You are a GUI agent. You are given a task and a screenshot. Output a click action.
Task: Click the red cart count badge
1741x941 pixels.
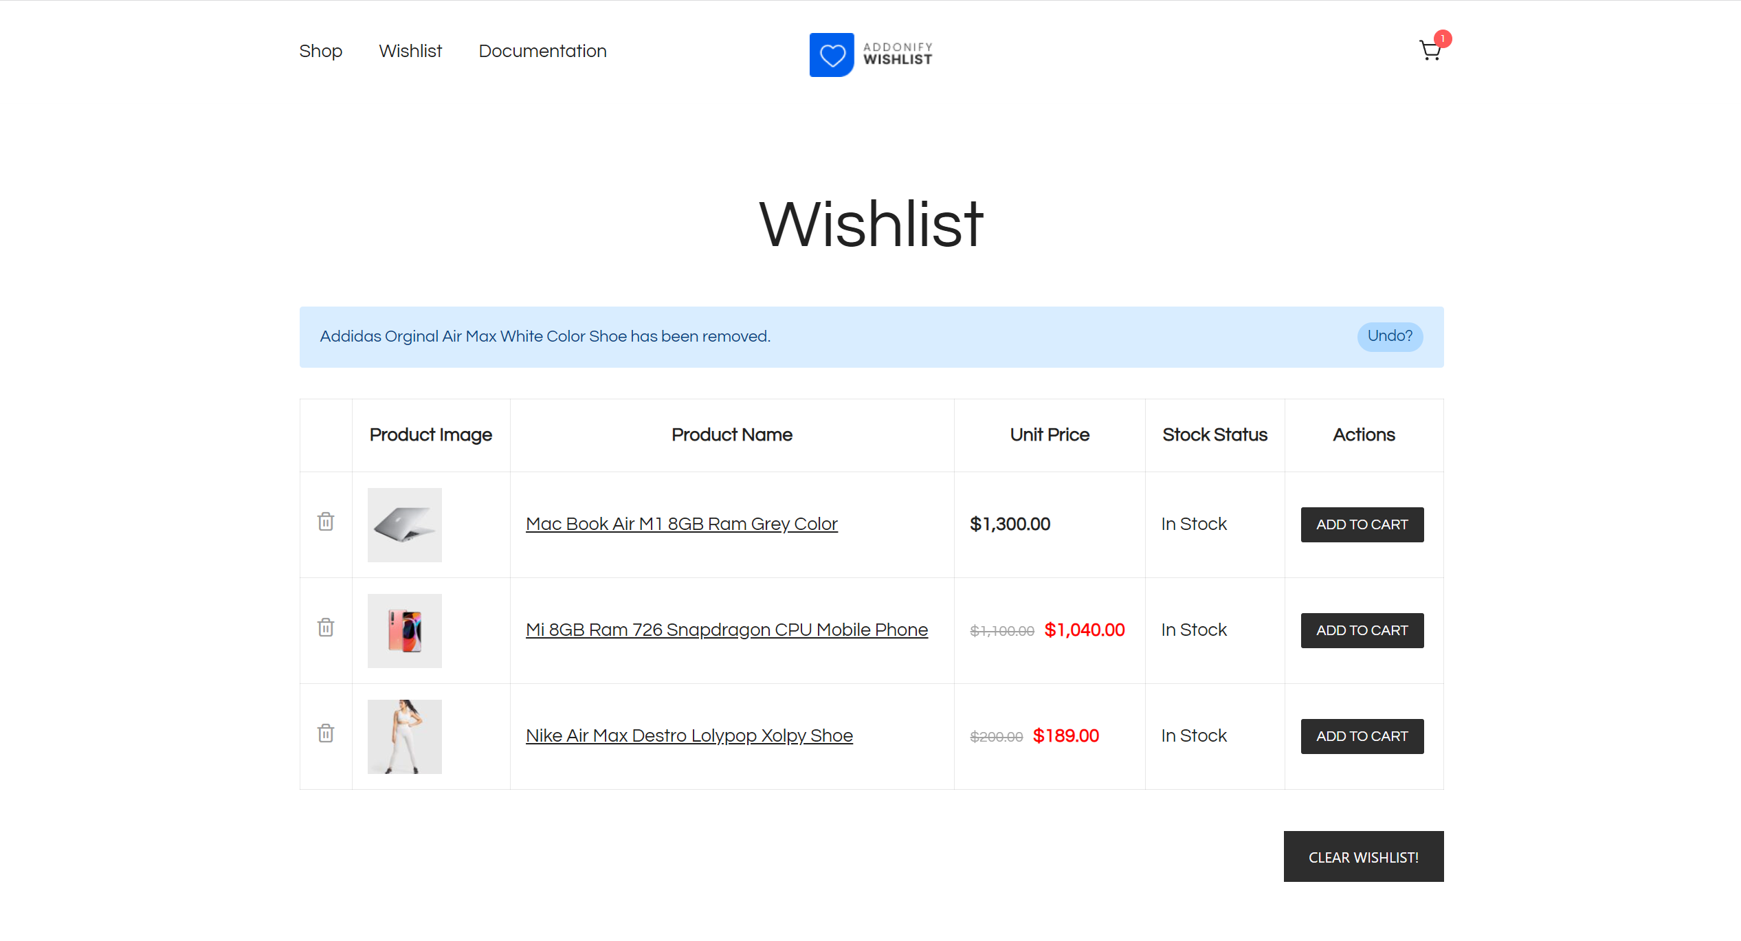(x=1442, y=38)
